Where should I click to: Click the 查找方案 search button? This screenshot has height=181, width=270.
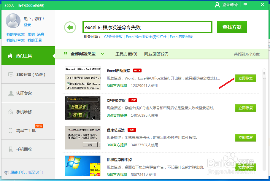(x=232, y=27)
